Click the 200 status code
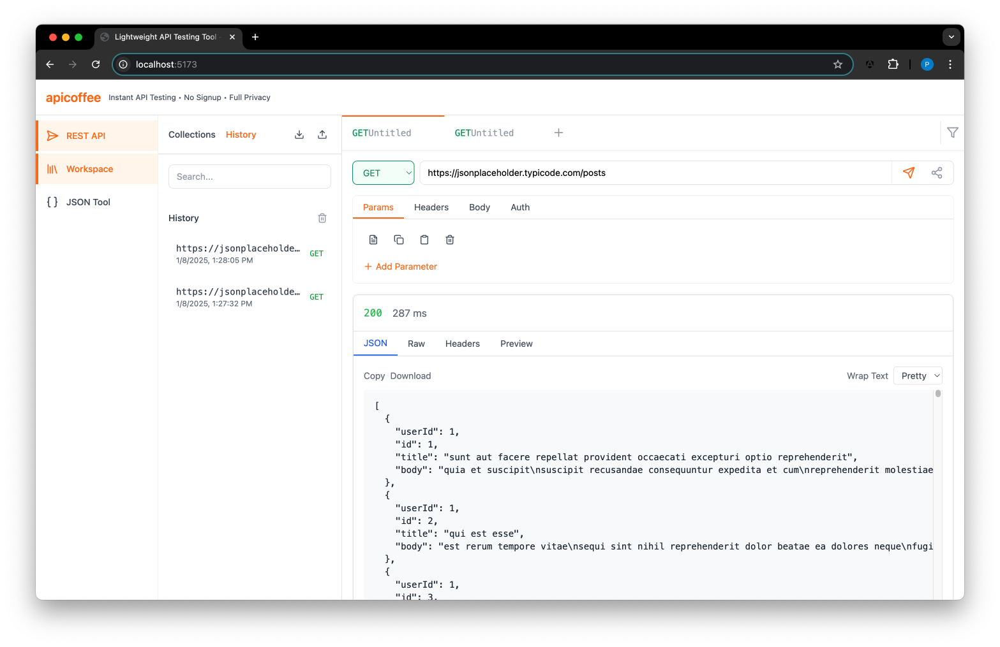Viewport: 1000px width, 647px height. (x=373, y=313)
